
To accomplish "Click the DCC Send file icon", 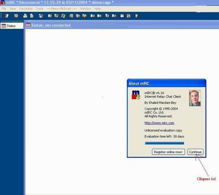I will click(x=71, y=16).
